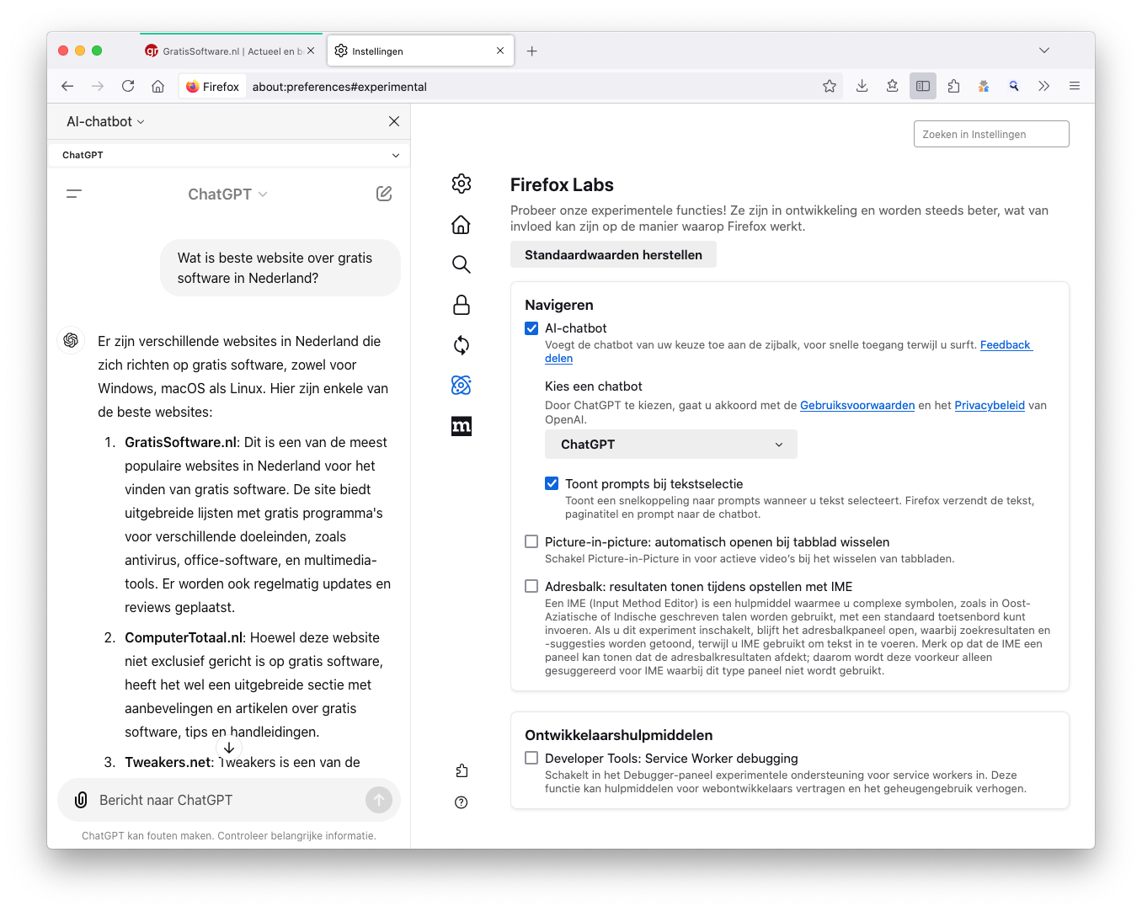This screenshot has width=1142, height=911.
Task: Expand the AI-chatbot sidebar title dropdown
Action: pos(106,122)
